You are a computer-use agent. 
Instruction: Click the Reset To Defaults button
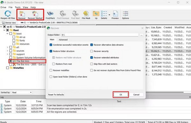click(x=56, y=94)
